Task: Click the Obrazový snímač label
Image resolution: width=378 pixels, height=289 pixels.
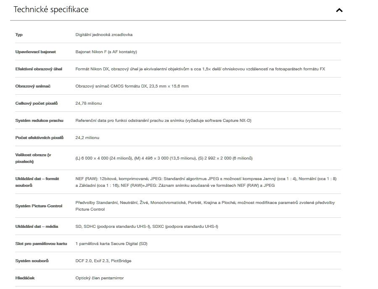Action: click(x=33, y=86)
